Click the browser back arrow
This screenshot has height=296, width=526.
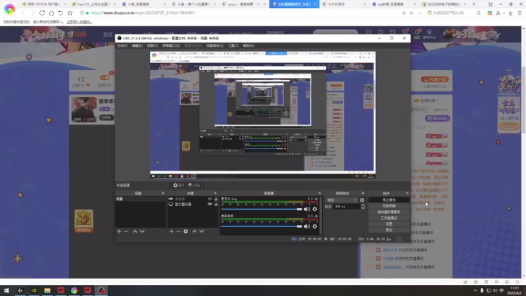(x=24, y=12)
